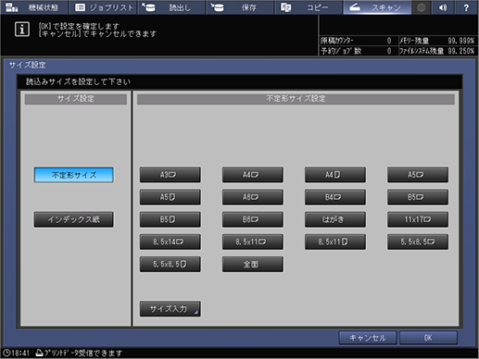Image resolution: width=479 pixels, height=359 pixels.
Task: Choose A4 landscape size
Action: [253, 175]
